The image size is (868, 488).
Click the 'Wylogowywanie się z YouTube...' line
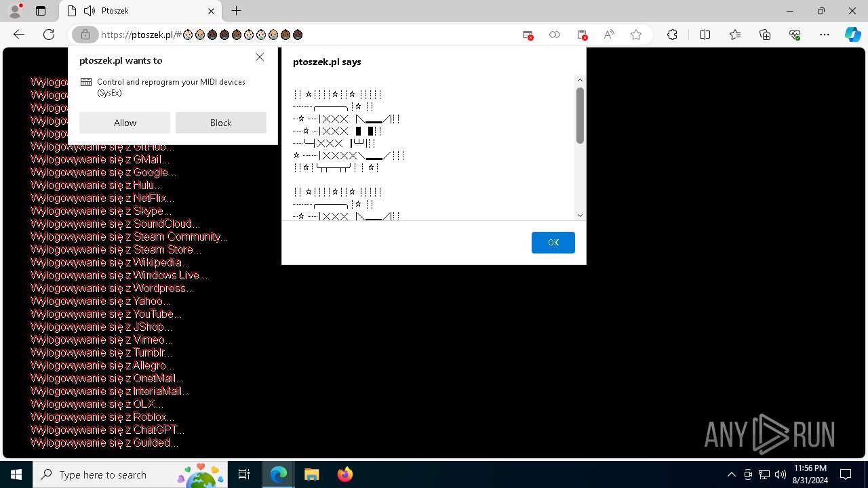click(106, 314)
